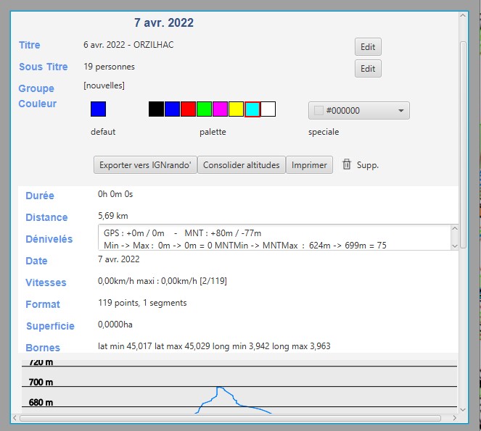Viewport: 481px width, 431px height.
Task: Pick the white palette swatch
Action: [268, 109]
